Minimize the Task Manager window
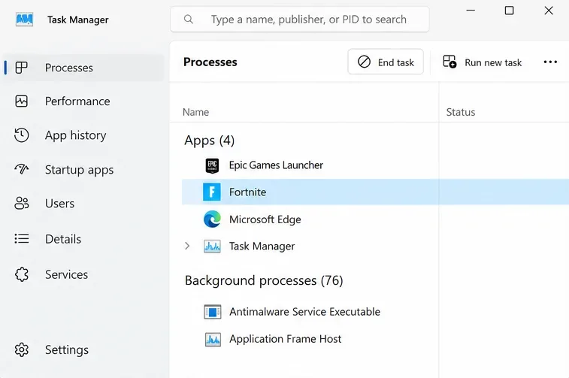Viewport: 569px width, 378px height. pos(471,11)
